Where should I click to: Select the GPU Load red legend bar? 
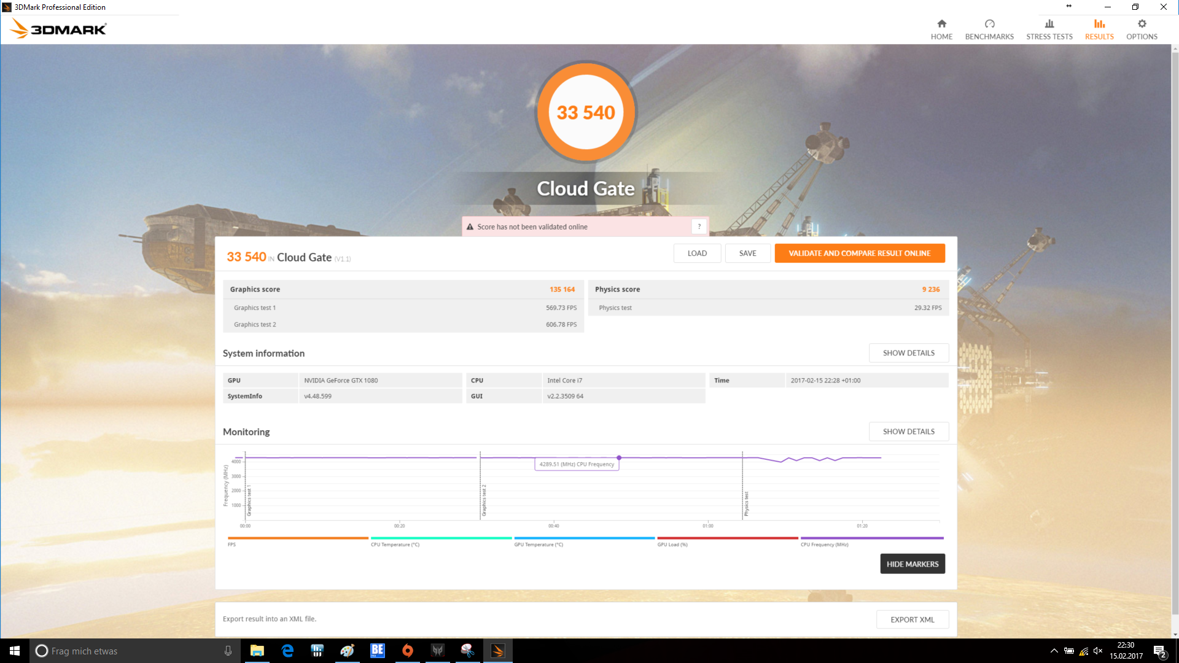tap(728, 538)
